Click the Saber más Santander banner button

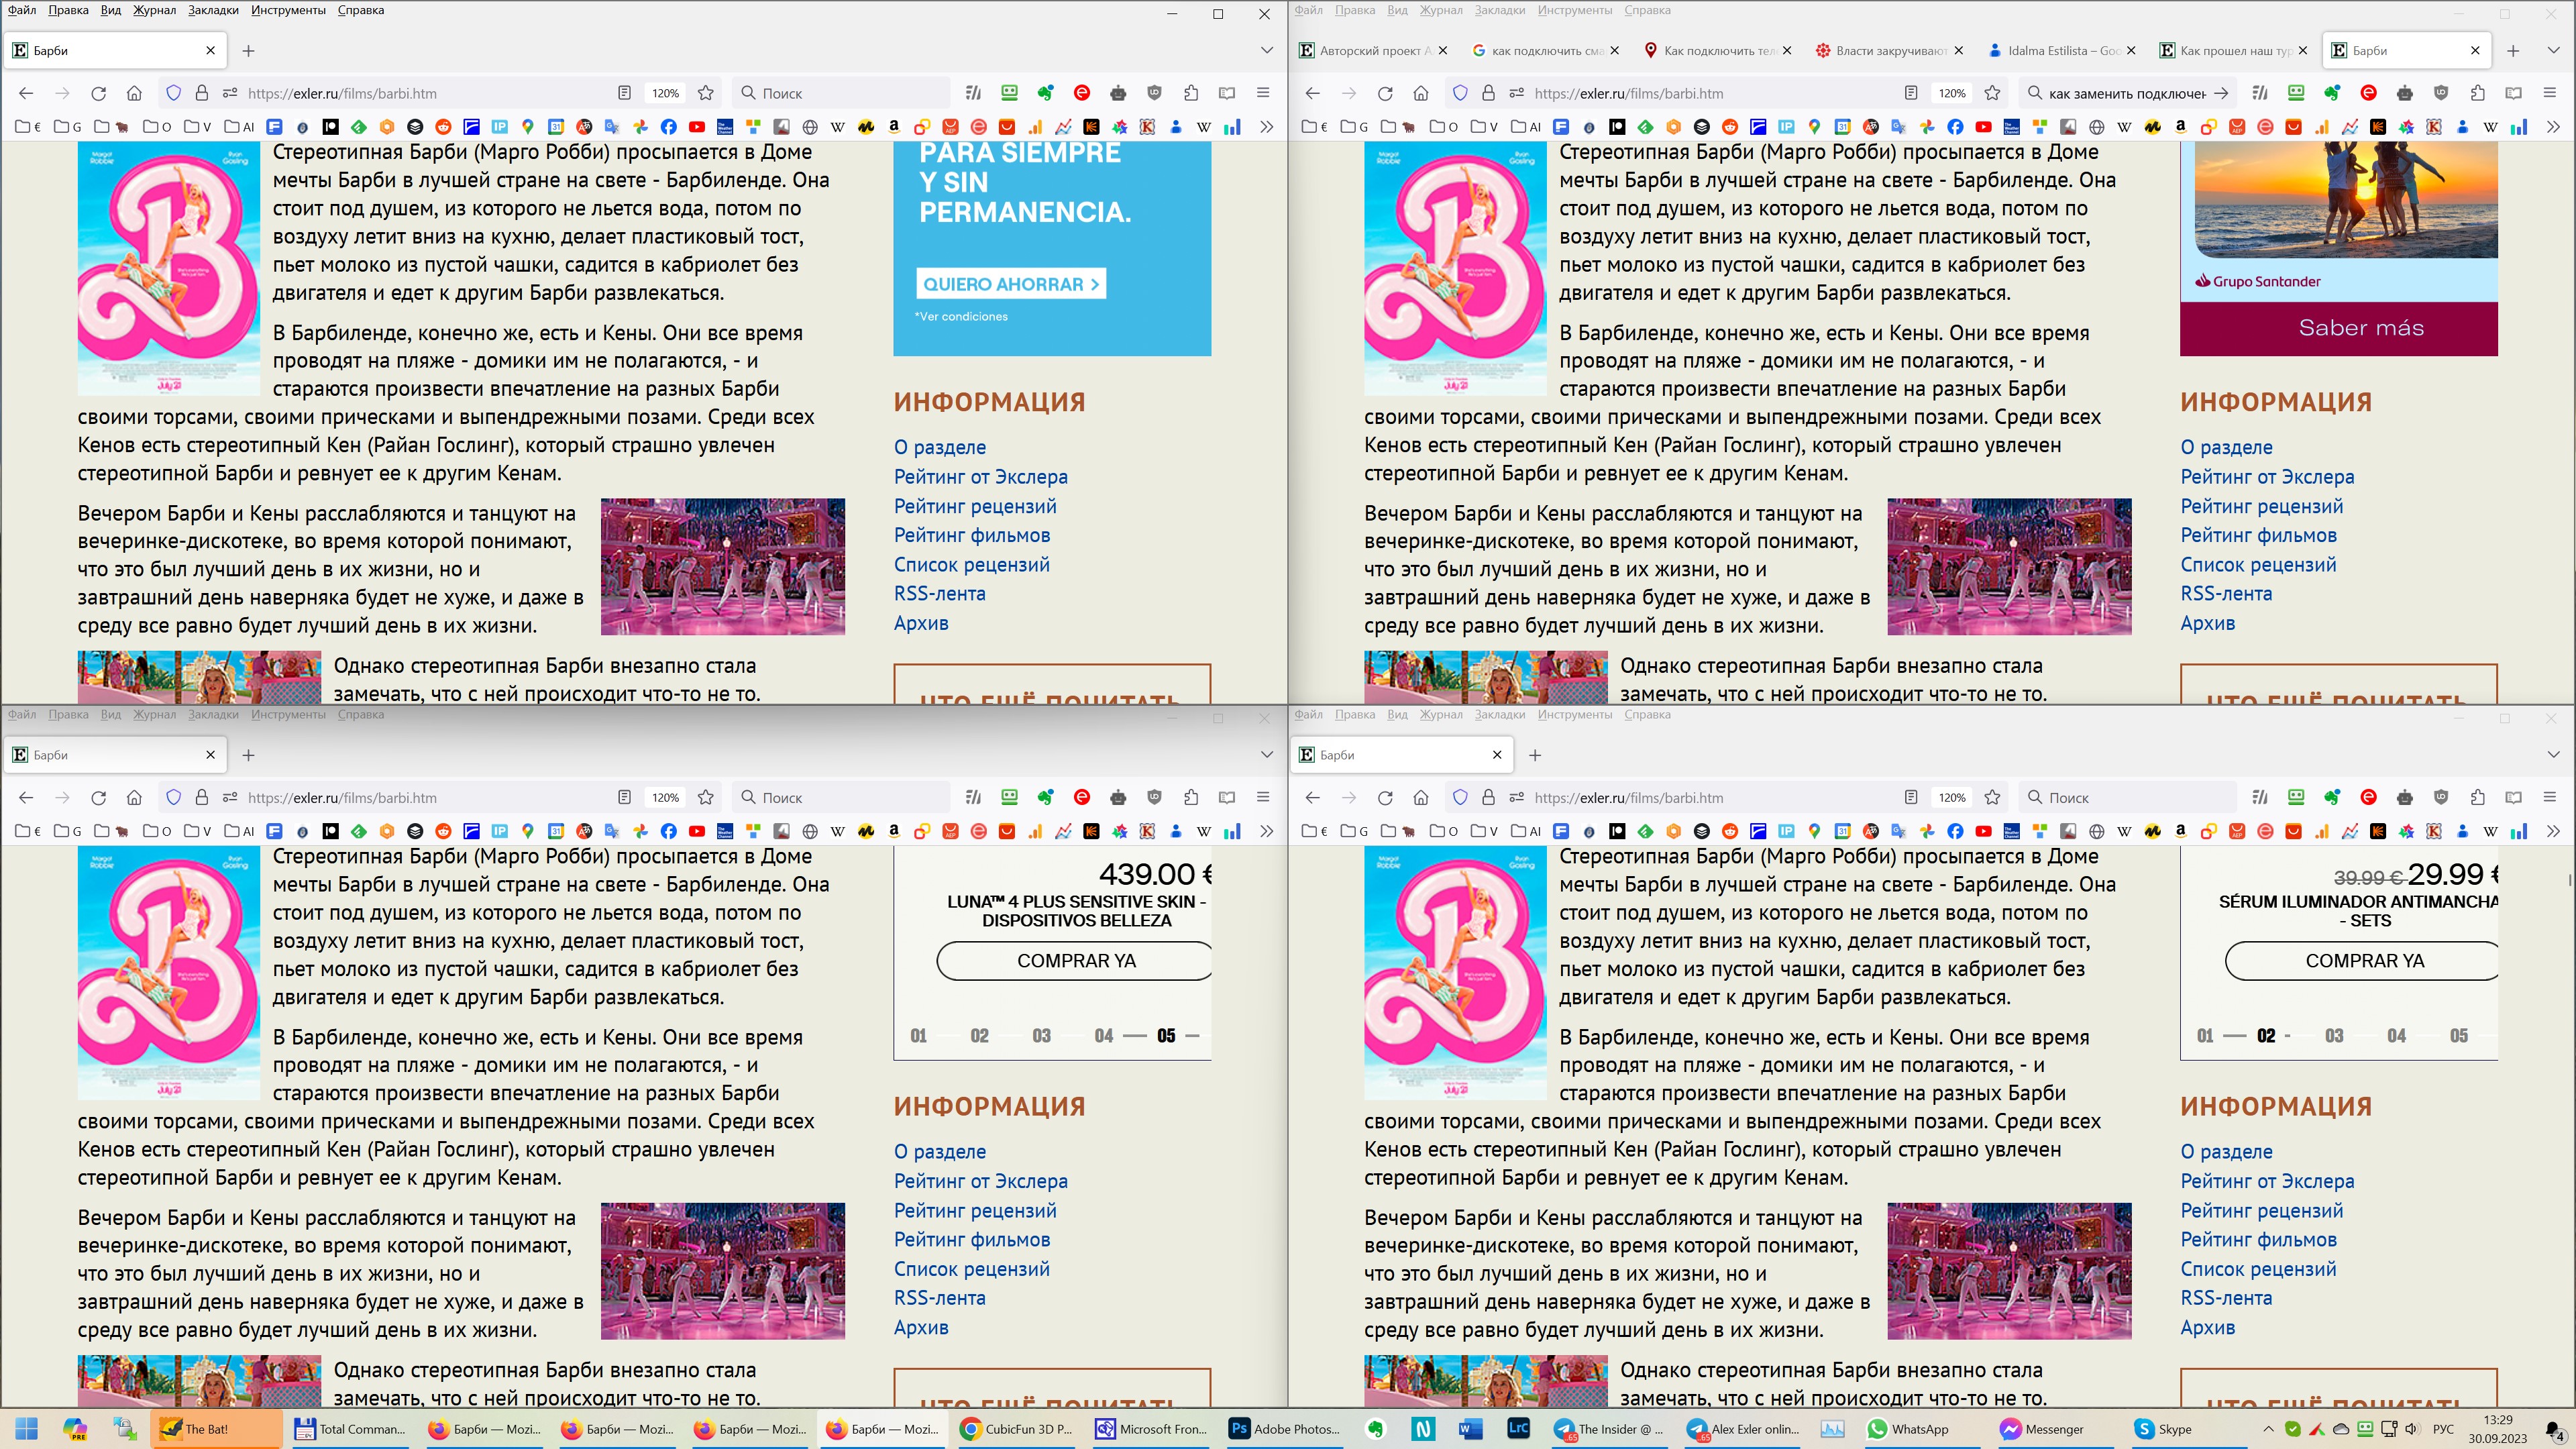click(2360, 328)
